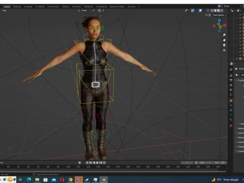The image size is (244, 183).
Task: Open the Object Constraints properties tab
Action: click(x=231, y=110)
